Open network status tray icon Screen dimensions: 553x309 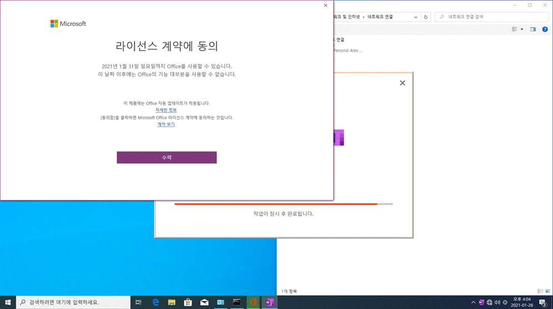click(490, 302)
